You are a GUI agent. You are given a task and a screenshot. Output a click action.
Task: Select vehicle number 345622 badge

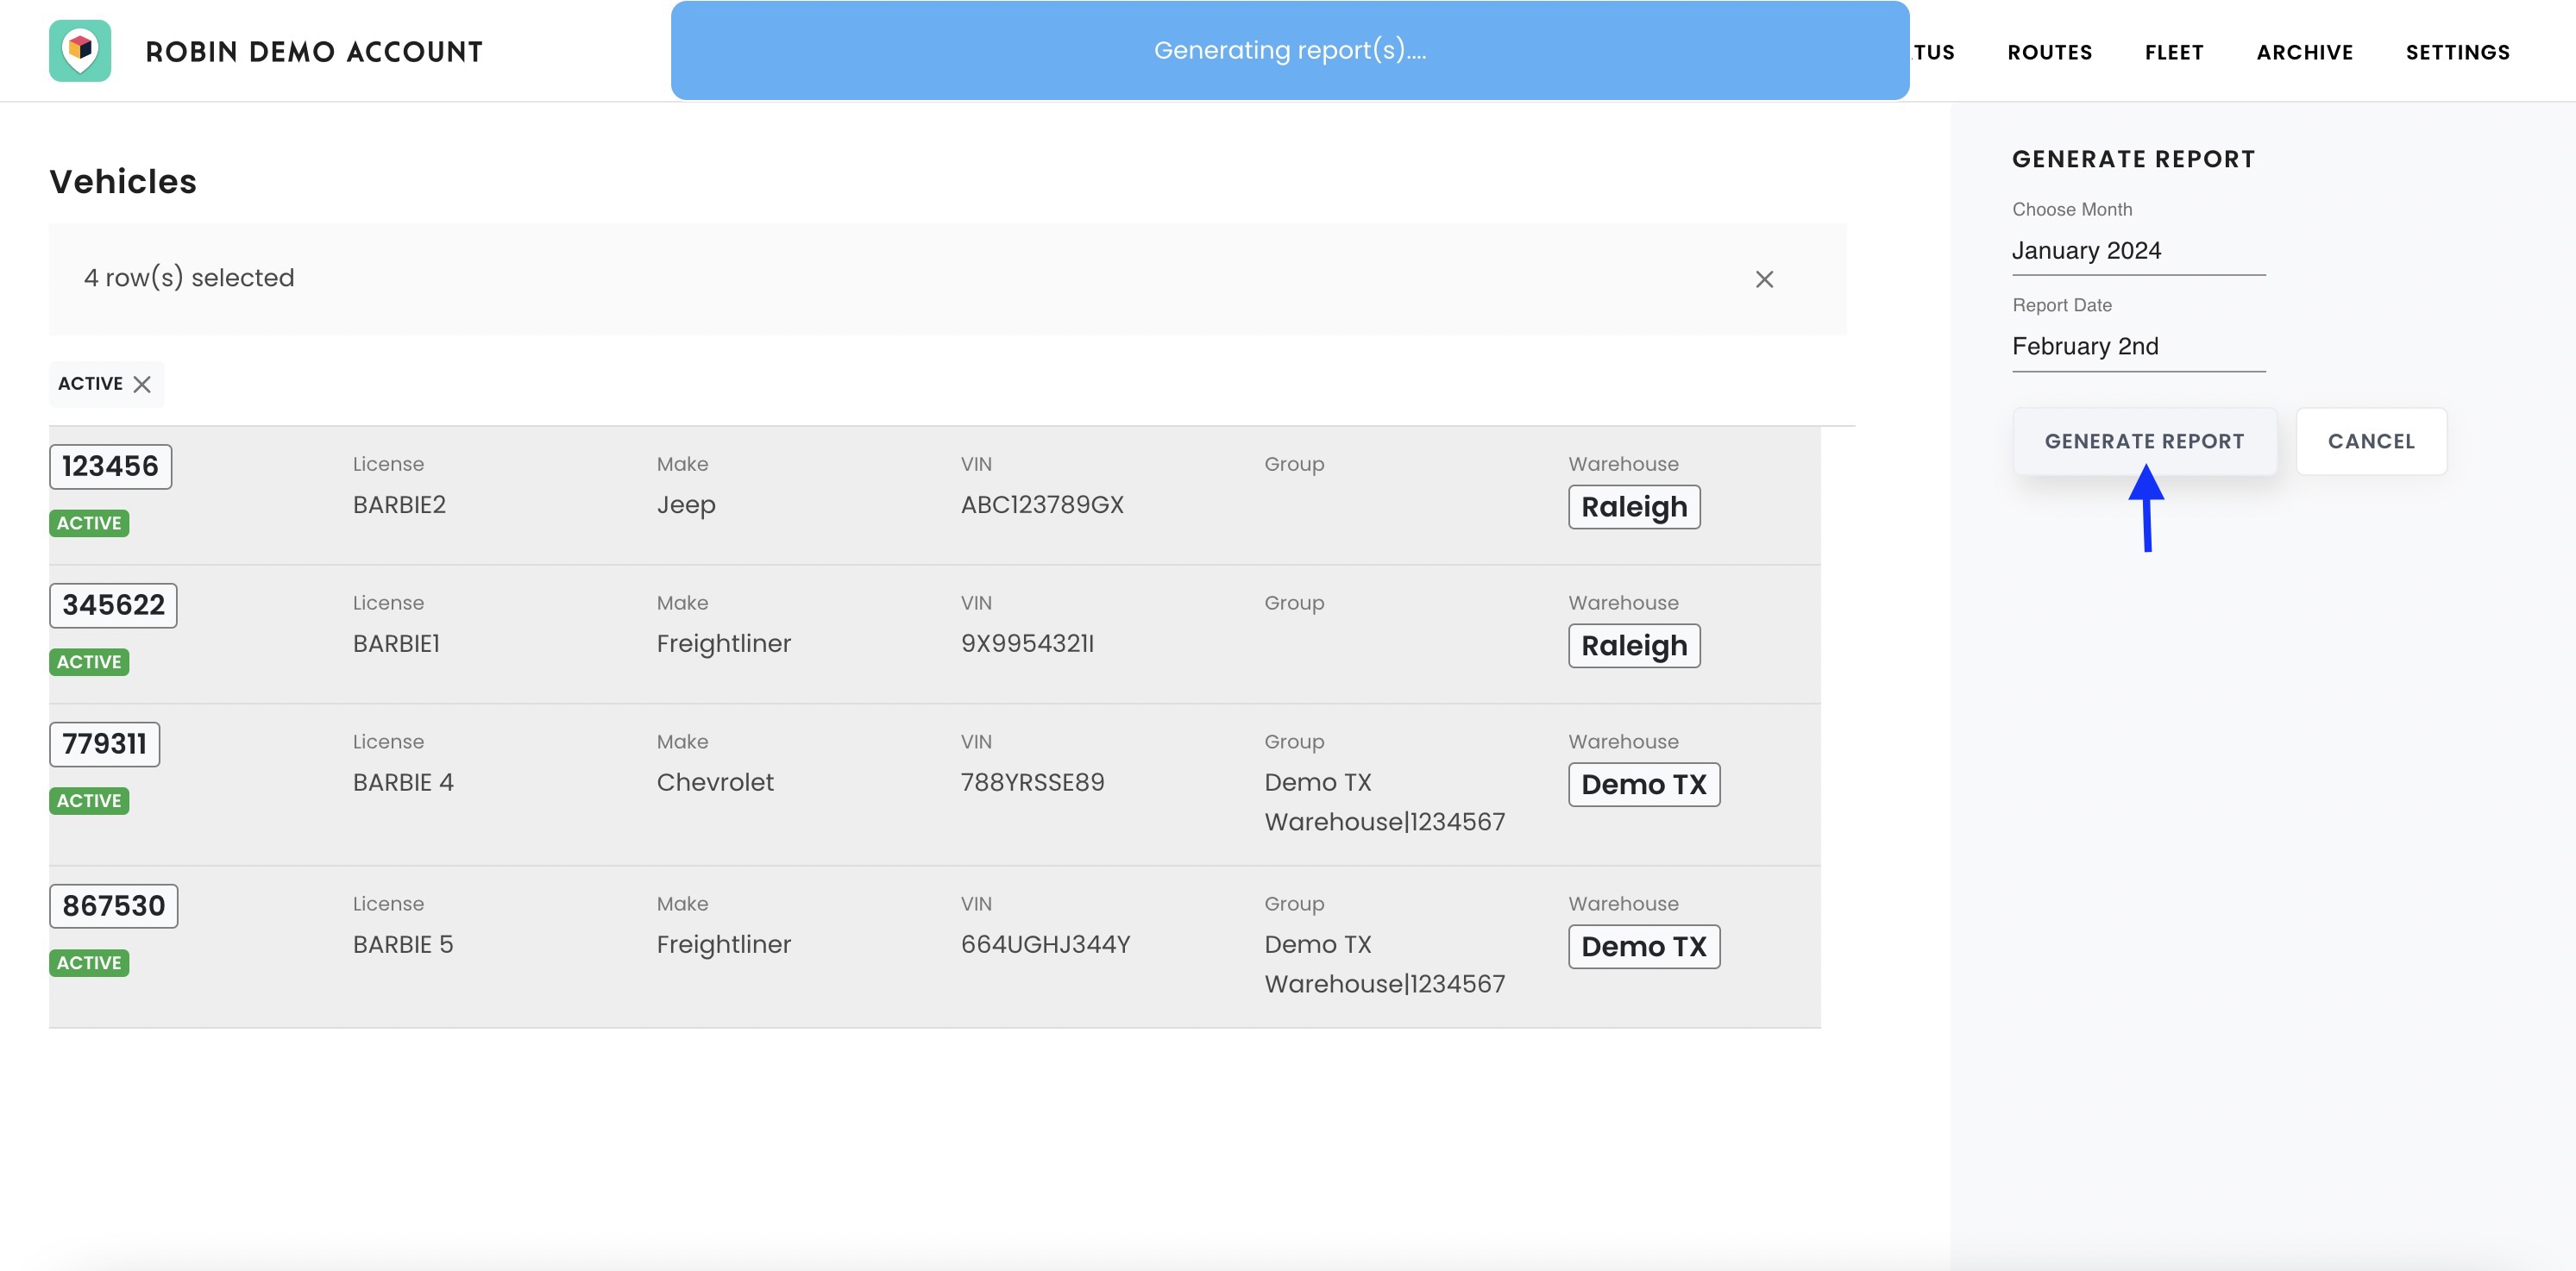point(113,605)
